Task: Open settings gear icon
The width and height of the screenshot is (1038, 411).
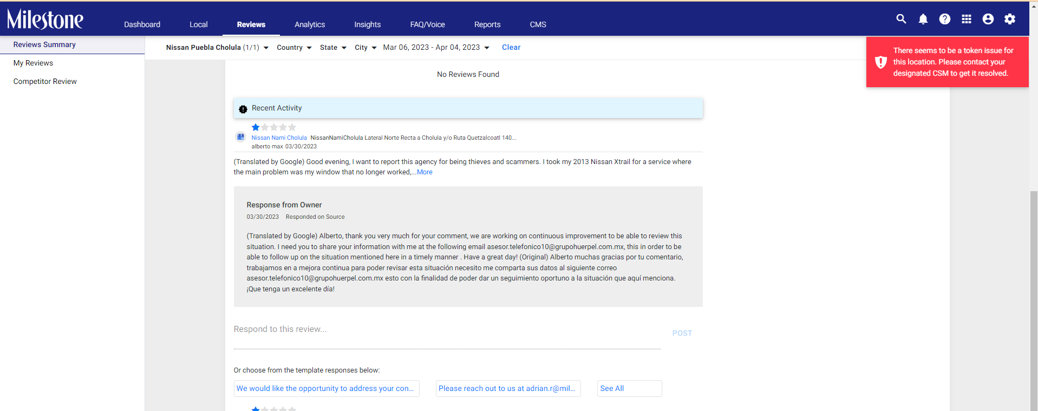Action: pyautogui.click(x=1010, y=19)
